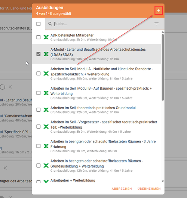Click the plus icon to add Ausbildung
This screenshot has height=198, width=187.
point(158,10)
